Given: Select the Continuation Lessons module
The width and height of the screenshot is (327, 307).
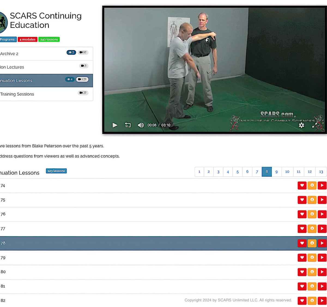Looking at the screenshot, I should pyautogui.click(x=46, y=81).
